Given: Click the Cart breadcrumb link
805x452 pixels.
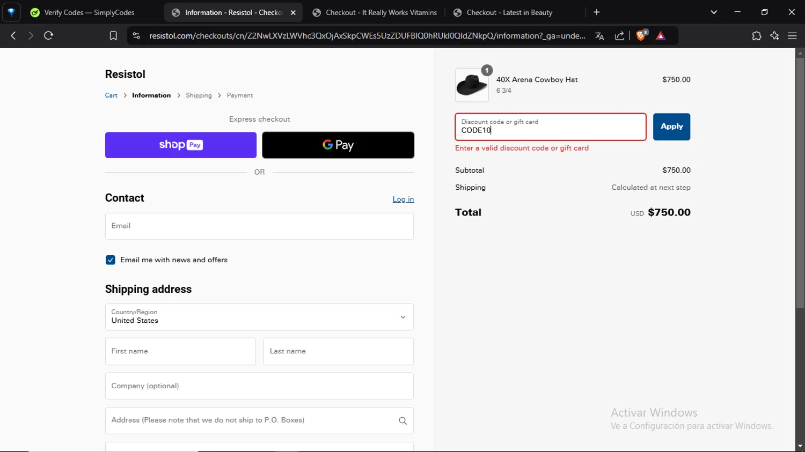Looking at the screenshot, I should point(111,95).
